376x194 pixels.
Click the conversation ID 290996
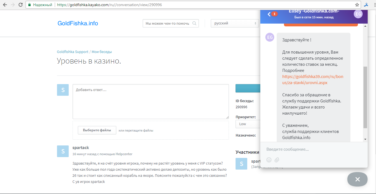point(241,107)
